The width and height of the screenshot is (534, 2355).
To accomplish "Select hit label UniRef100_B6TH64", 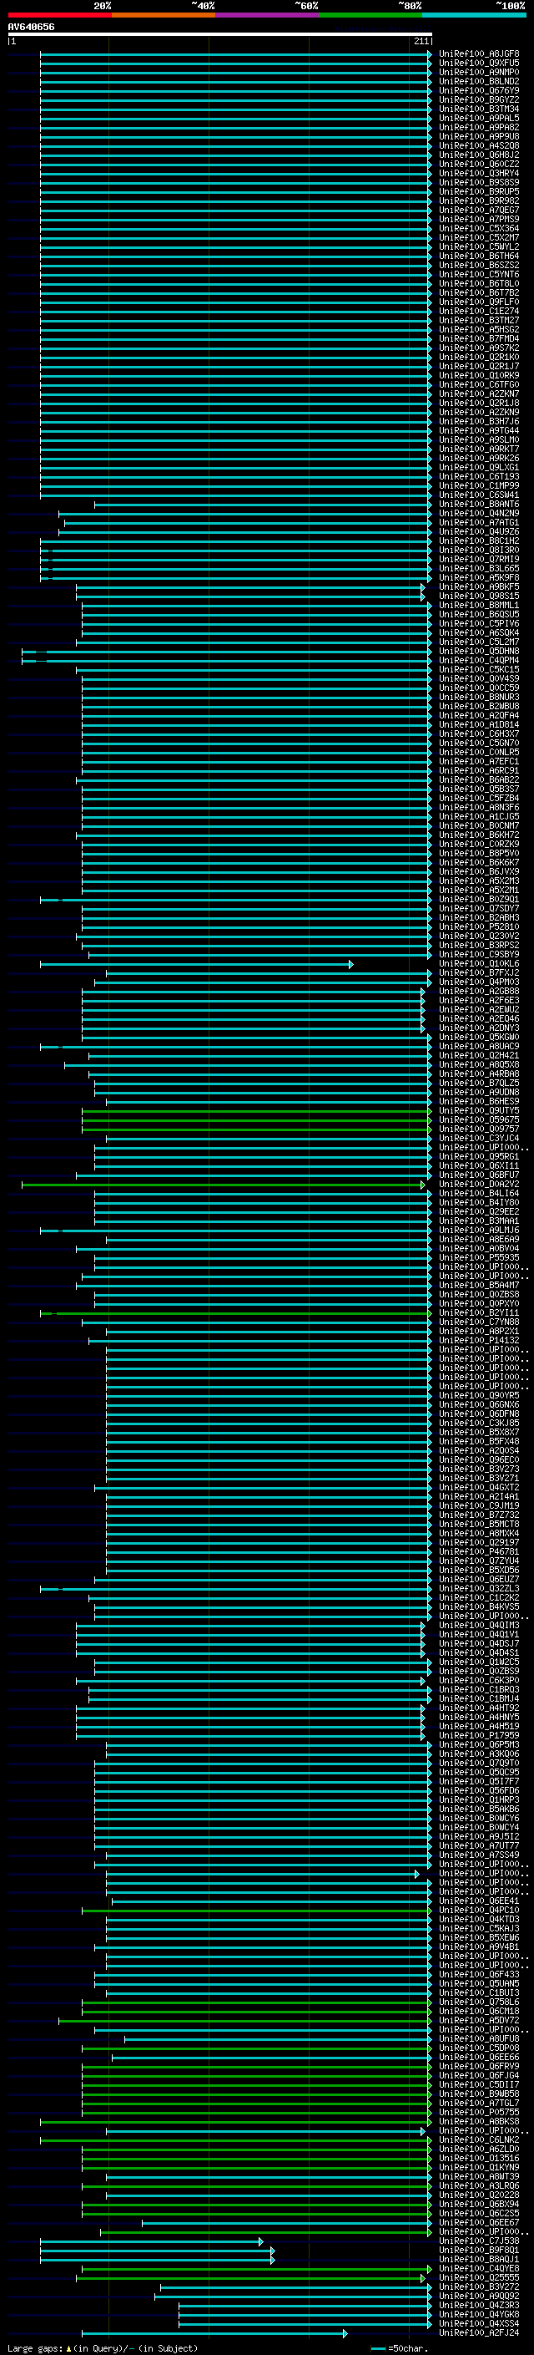I will point(478,256).
